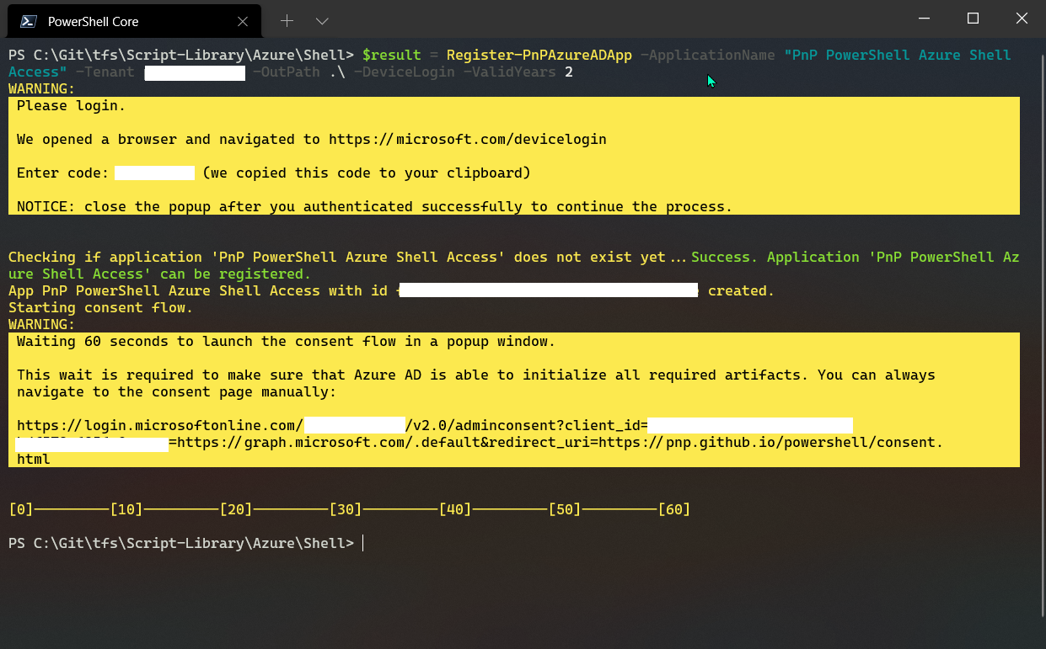1046x649 pixels.
Task: Click the [0] progress marker
Action: pyautogui.click(x=21, y=509)
